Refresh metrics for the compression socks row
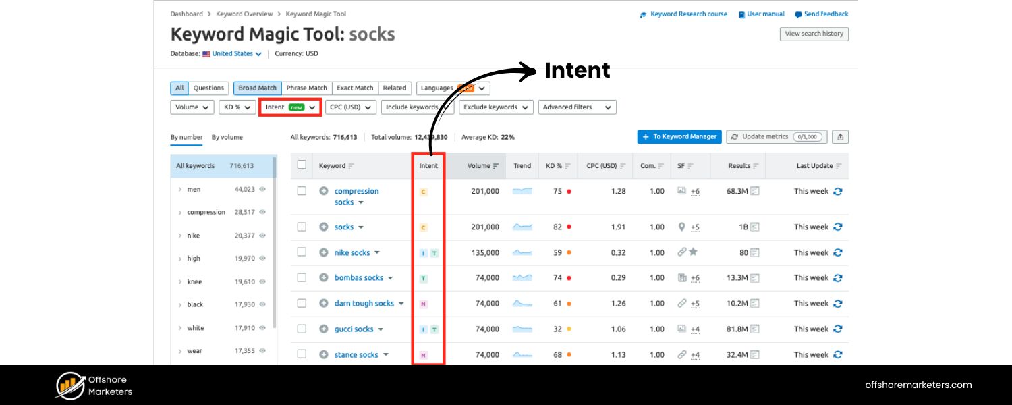Viewport: 1012px width, 405px height. point(837,191)
